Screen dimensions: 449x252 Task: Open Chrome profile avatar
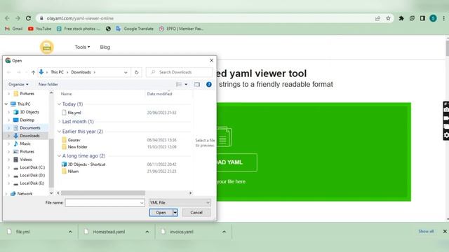click(x=433, y=18)
